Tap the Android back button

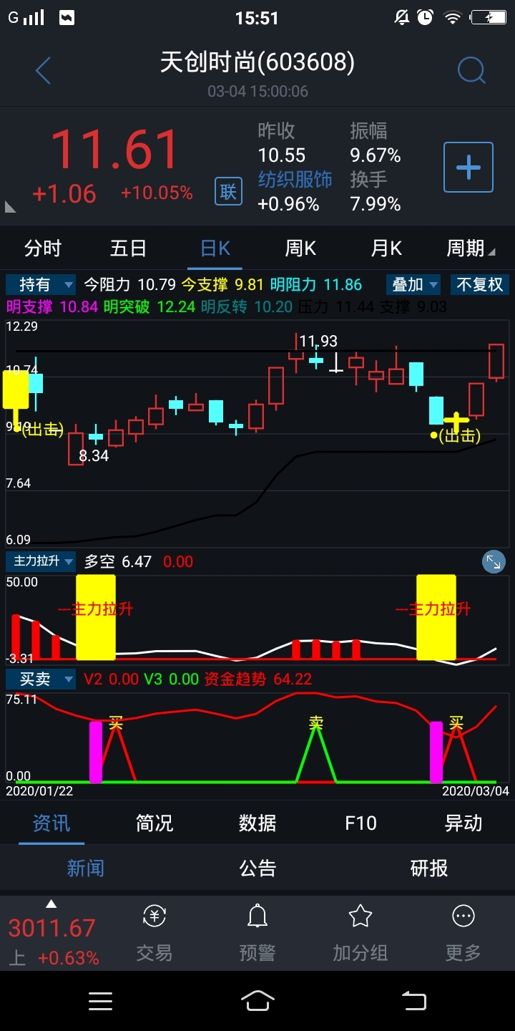(x=413, y=1001)
